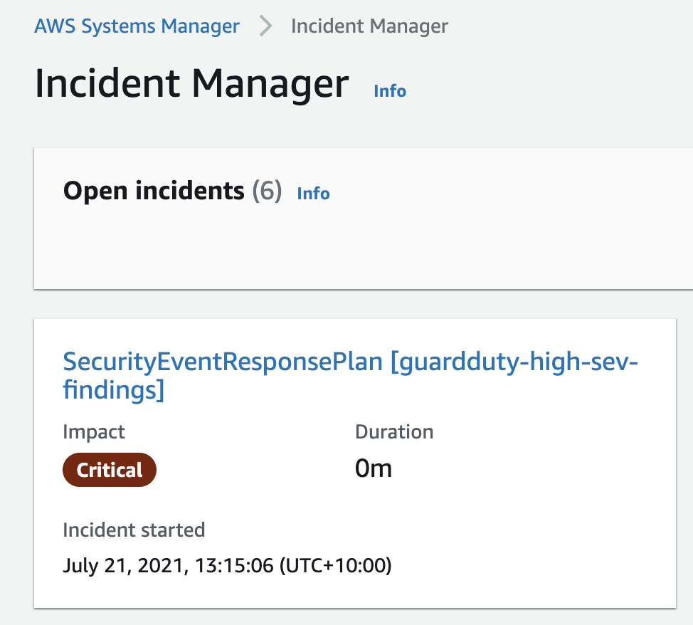Open the Info link beside the Incident Manager title

click(389, 90)
